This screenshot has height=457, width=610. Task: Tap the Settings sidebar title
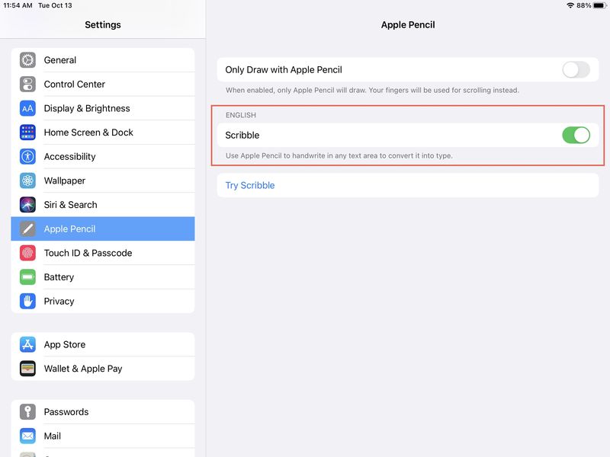[103, 25]
